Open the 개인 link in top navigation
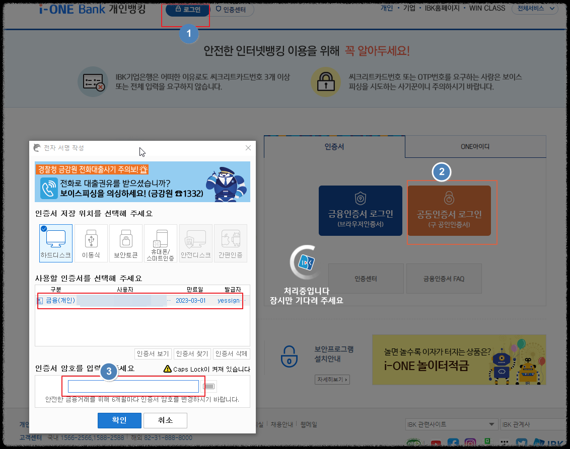 (x=386, y=8)
